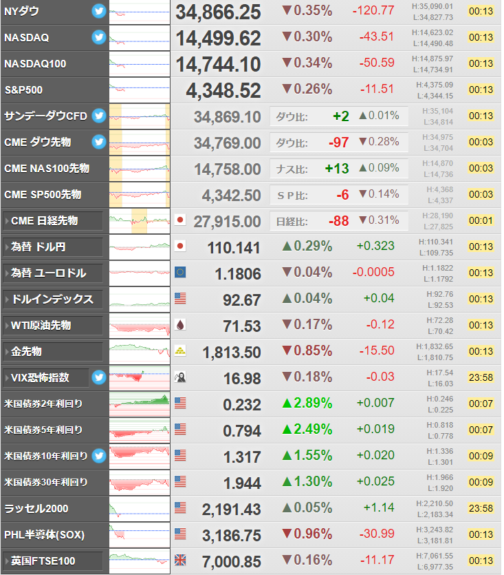Click Twitter icon in サンデーダウCFD row
Image resolution: width=504 pixels, height=575 pixels.
(x=99, y=116)
